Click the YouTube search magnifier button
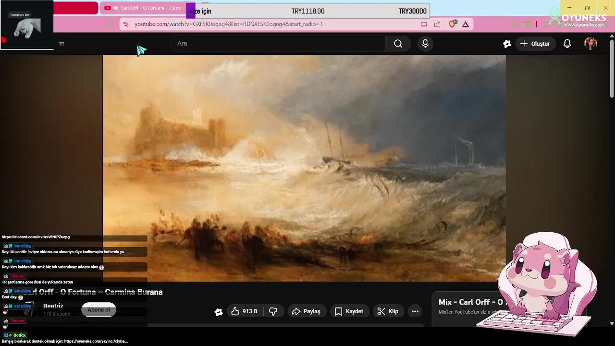 [x=398, y=44]
